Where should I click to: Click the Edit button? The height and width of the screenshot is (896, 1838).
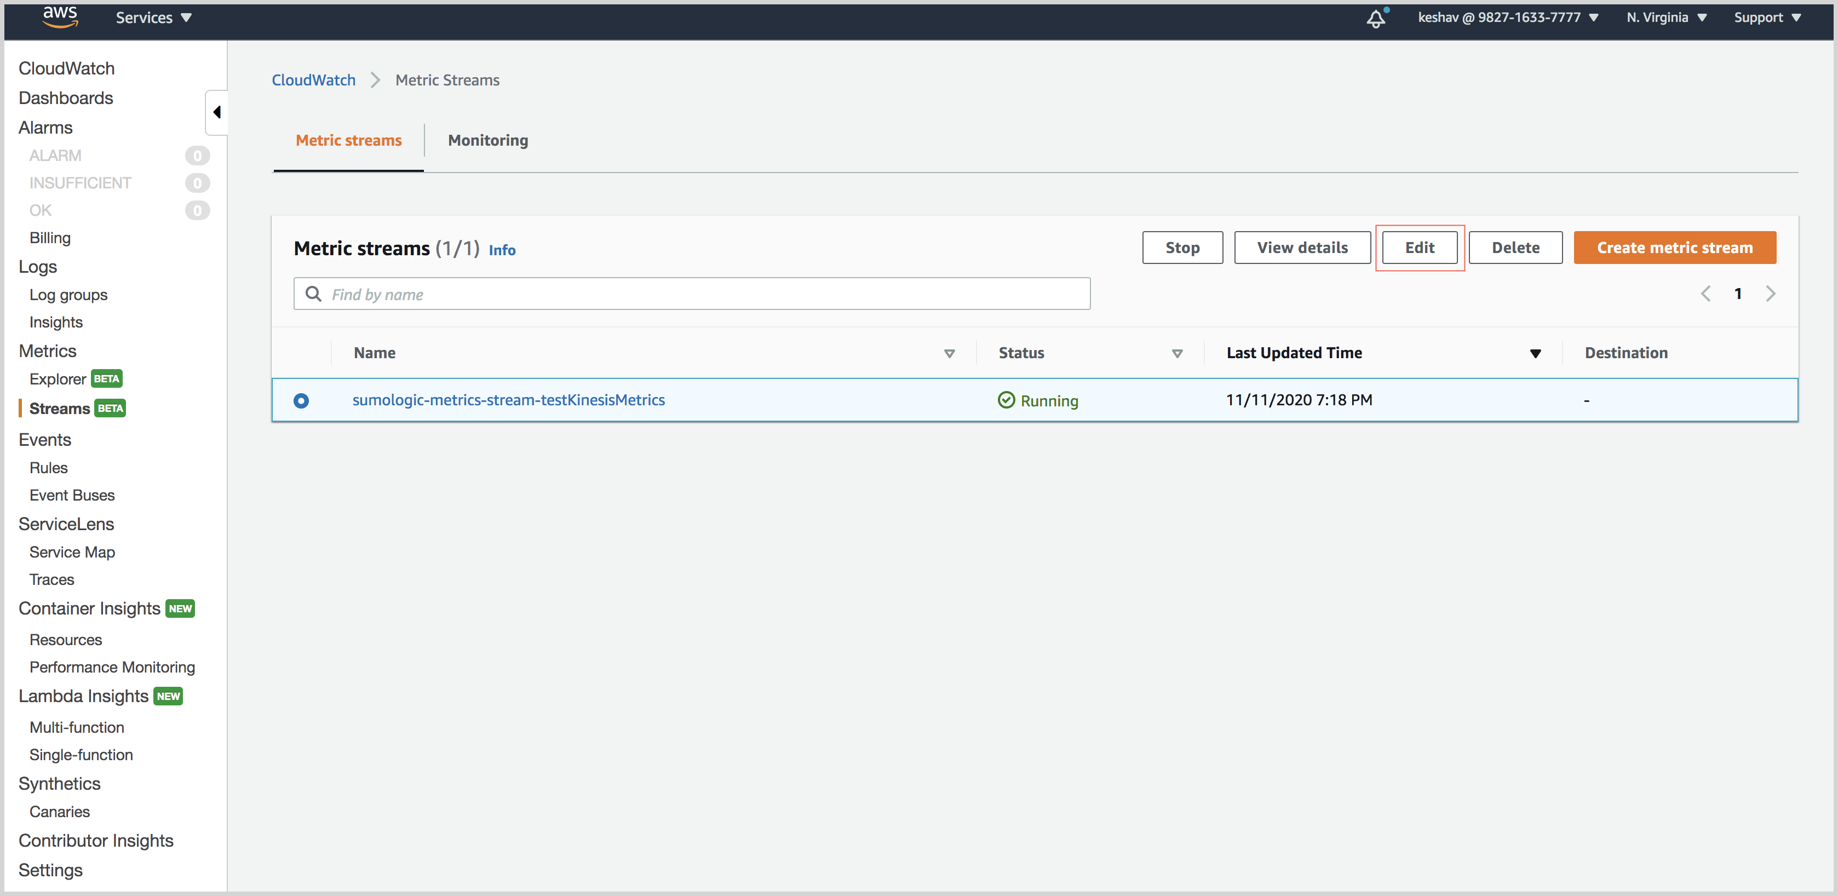1419,248
